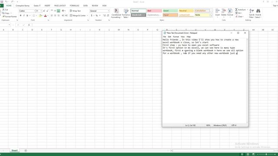Image resolution: width=278 pixels, height=156 pixels.
Task: Click the Undo icon in Excel's quick access toolbar
Action: [6, 2]
